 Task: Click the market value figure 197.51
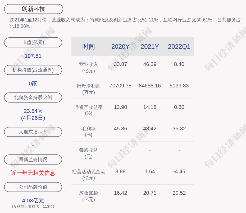[33, 56]
